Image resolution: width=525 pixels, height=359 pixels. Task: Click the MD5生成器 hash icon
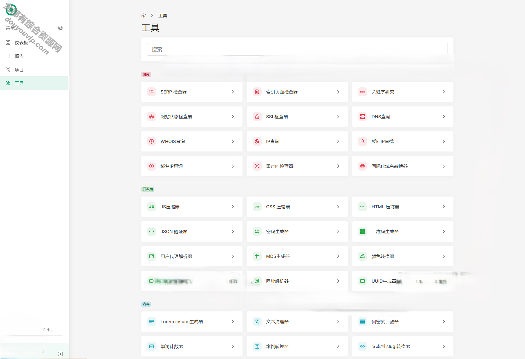pyautogui.click(x=257, y=256)
